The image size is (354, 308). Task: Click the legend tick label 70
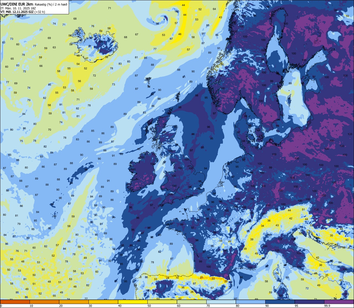click(208, 306)
